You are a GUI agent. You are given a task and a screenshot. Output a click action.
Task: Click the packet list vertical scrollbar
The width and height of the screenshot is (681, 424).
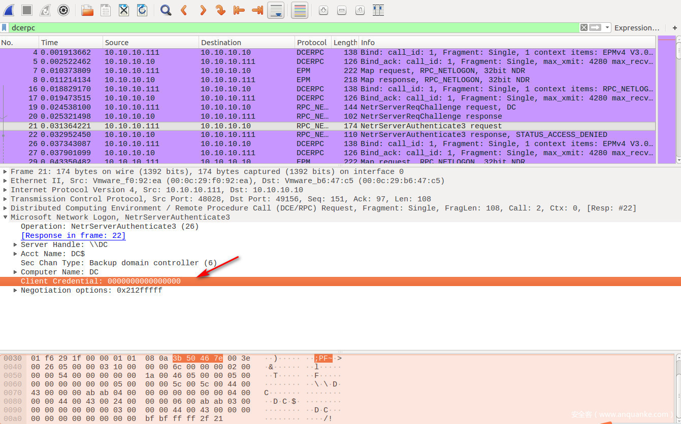(x=678, y=101)
